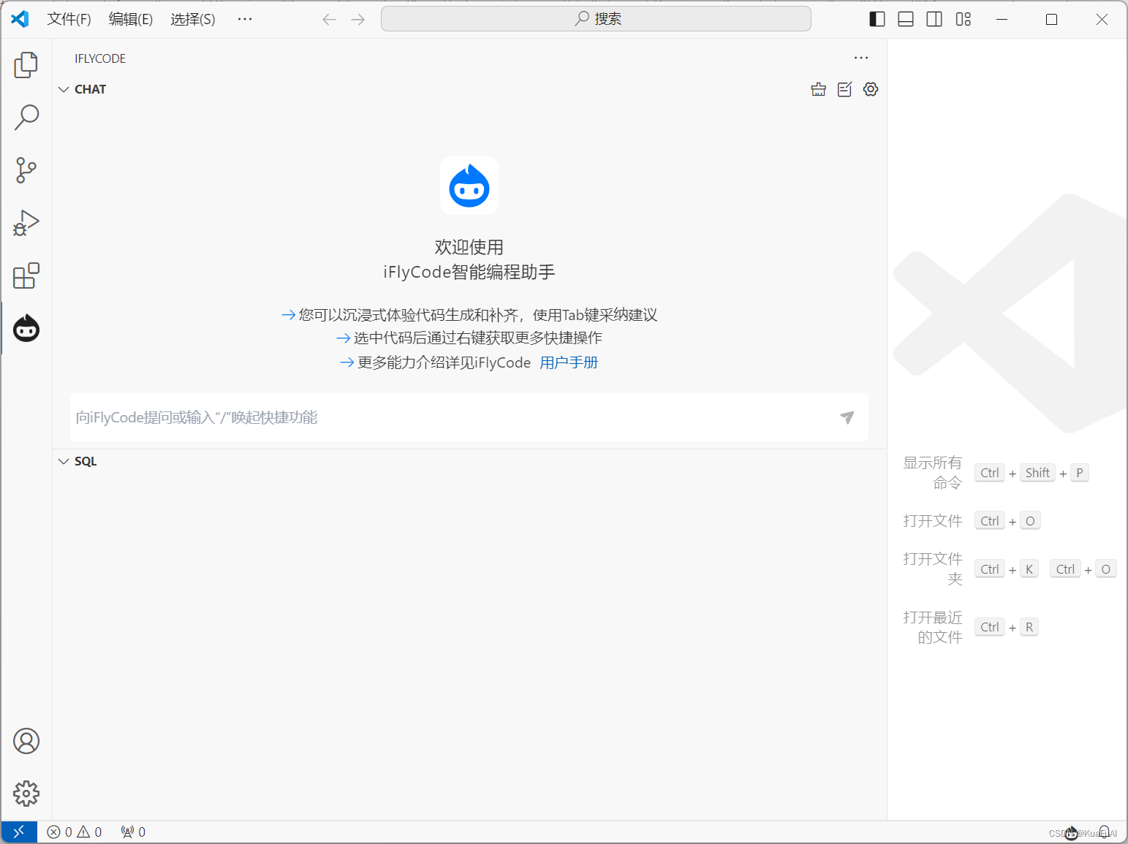Open the Run and Debug view
The width and height of the screenshot is (1128, 844).
point(26,222)
